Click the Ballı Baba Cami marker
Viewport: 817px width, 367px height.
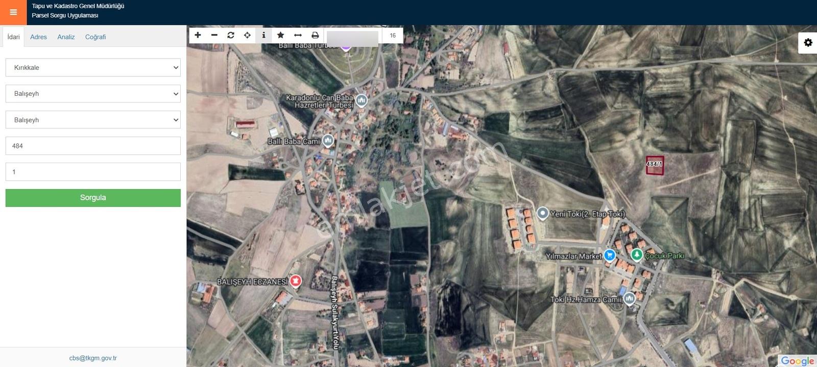coord(328,140)
